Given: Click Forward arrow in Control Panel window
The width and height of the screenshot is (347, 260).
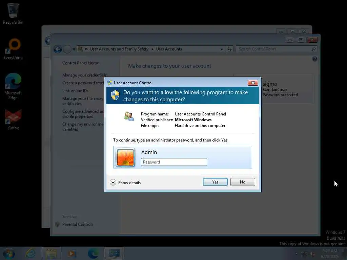Looking at the screenshot, I should tap(67, 49).
